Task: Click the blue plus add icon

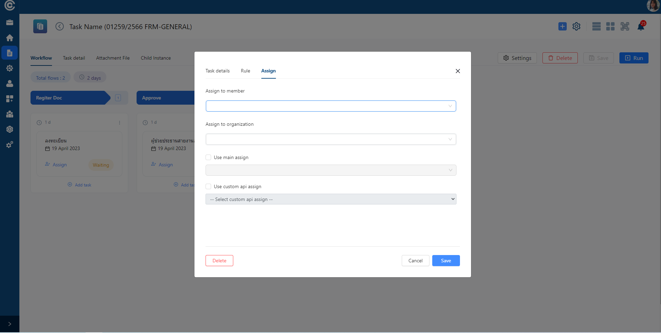Action: click(562, 26)
